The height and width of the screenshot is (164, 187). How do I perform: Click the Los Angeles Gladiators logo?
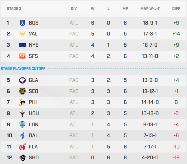(x=22, y=80)
